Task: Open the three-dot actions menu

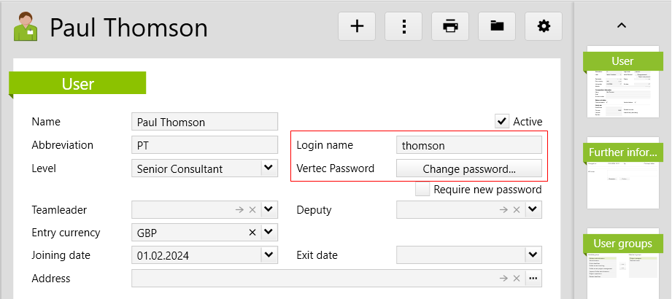Action: click(403, 26)
